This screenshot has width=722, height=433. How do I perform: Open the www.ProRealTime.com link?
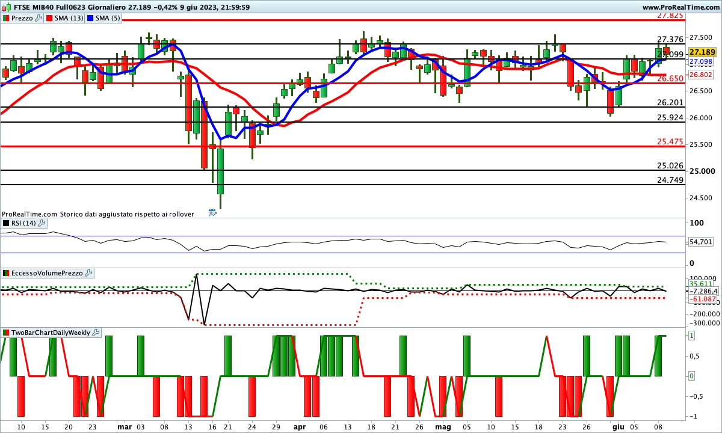tap(680, 7)
